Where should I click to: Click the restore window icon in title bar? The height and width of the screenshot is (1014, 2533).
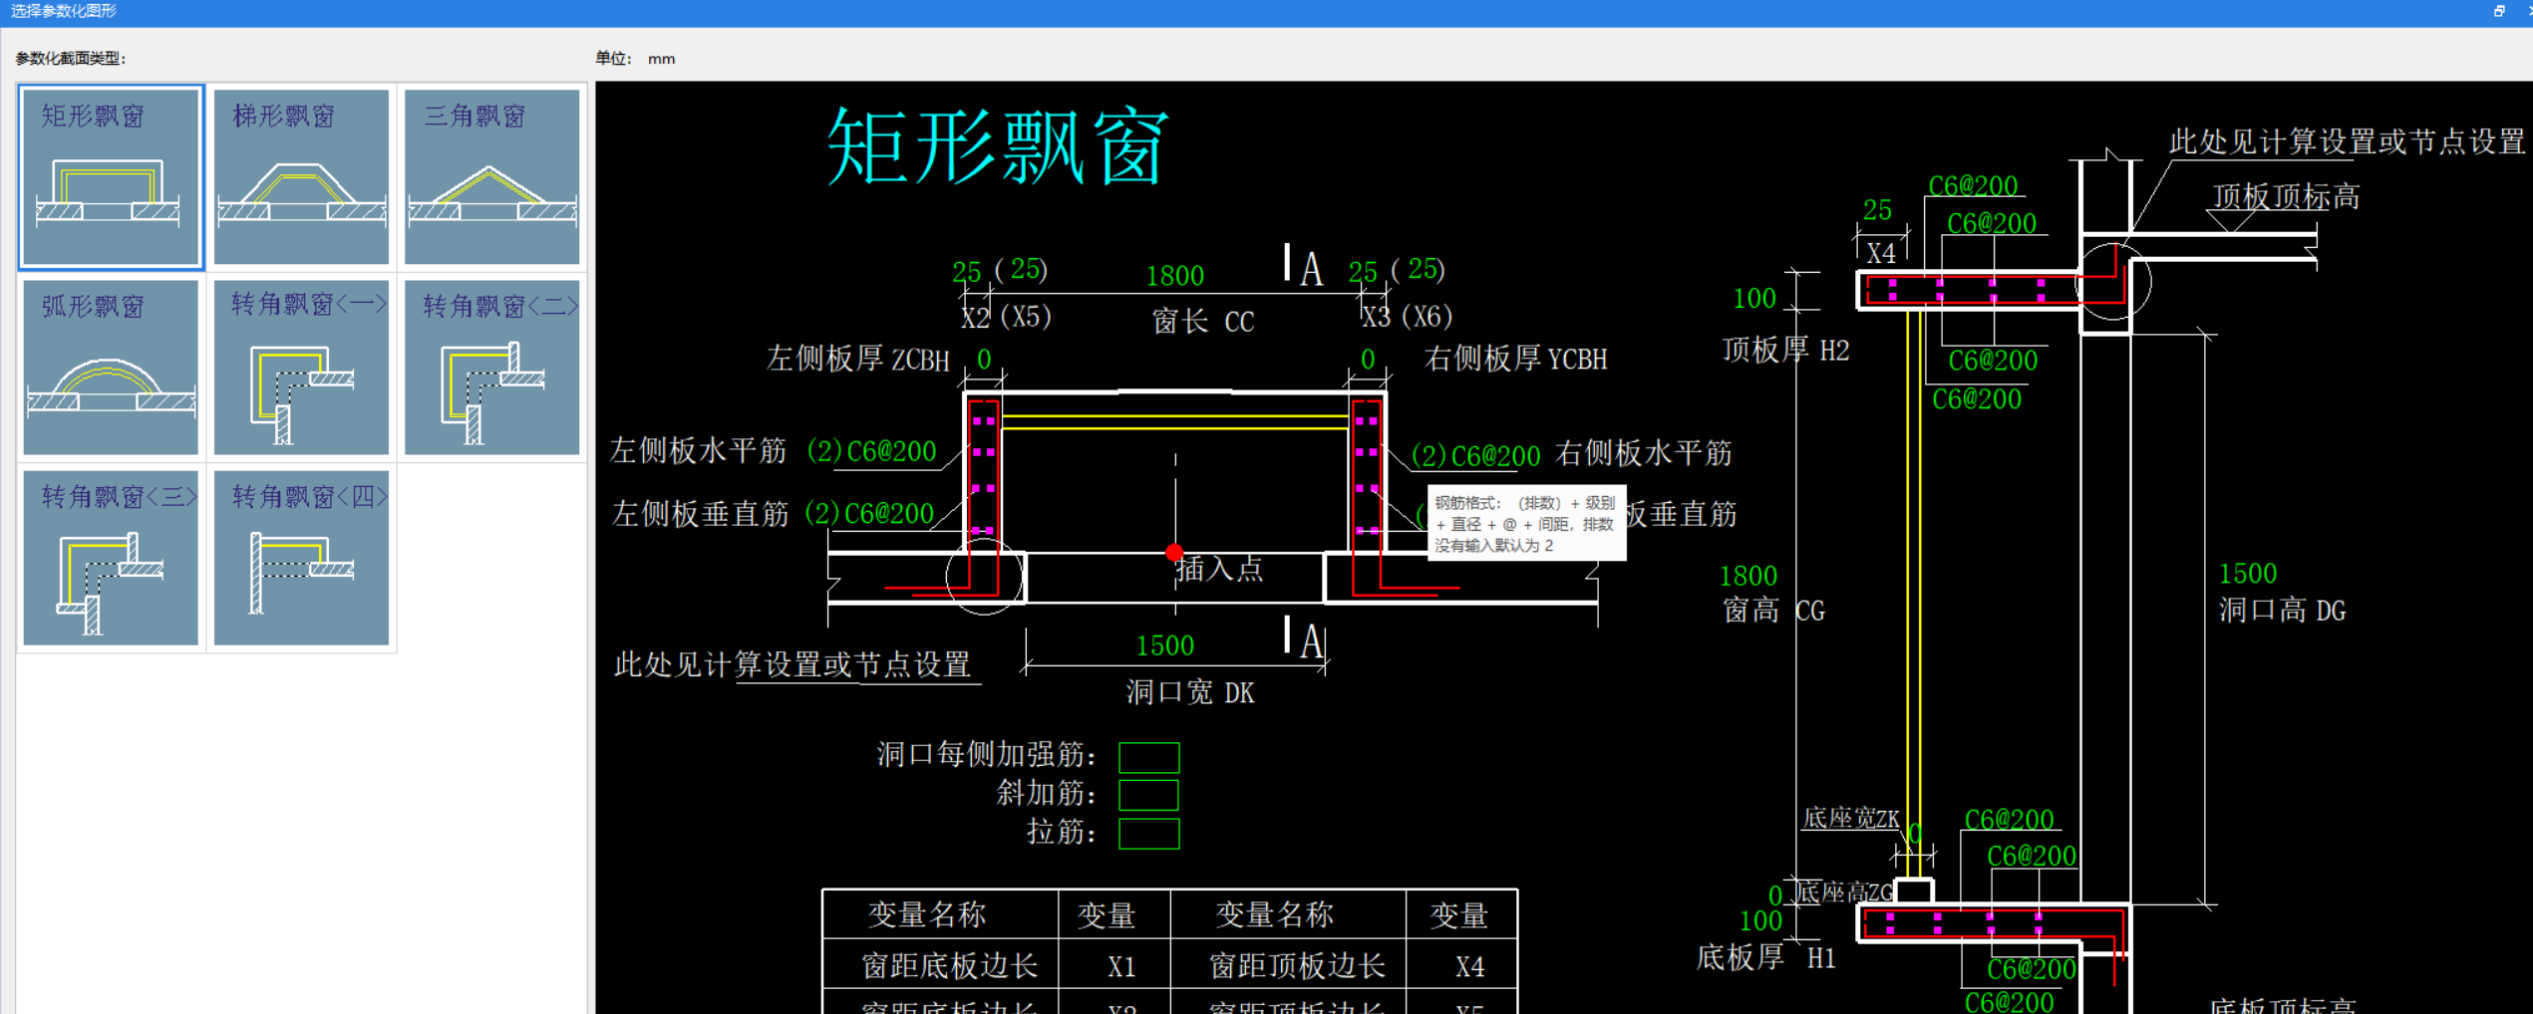(x=2499, y=11)
